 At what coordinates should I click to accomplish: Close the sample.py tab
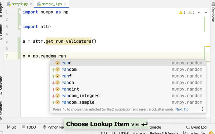coord(31,4)
